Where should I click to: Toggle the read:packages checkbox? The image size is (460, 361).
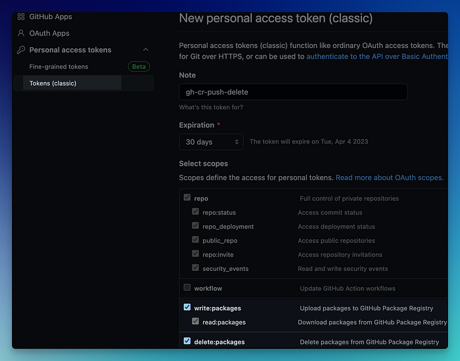pyautogui.click(x=195, y=321)
